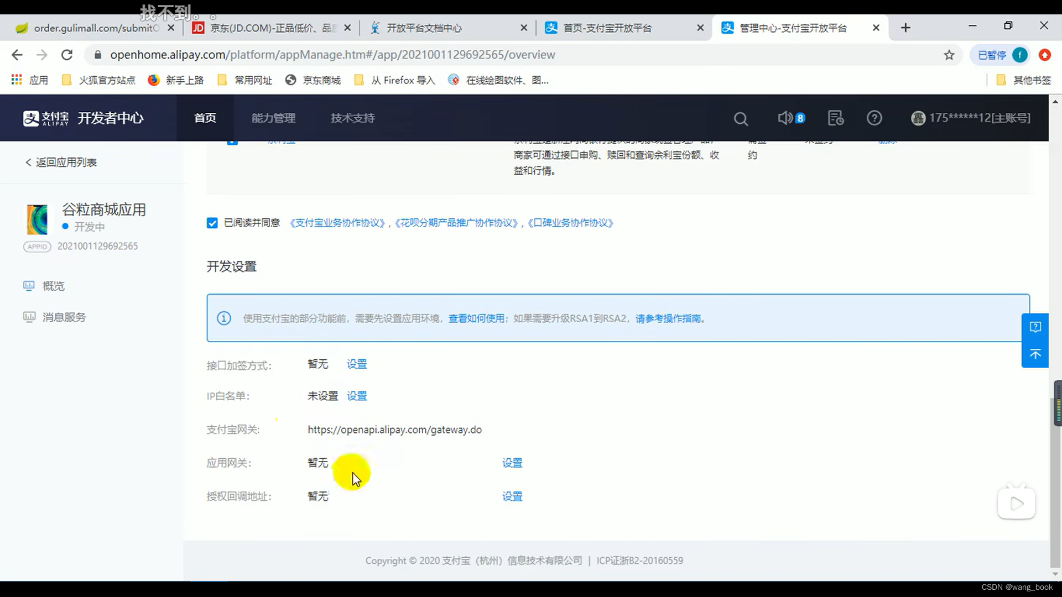Select 技术支持 in the top navigation
This screenshot has width=1062, height=597.
[353, 118]
